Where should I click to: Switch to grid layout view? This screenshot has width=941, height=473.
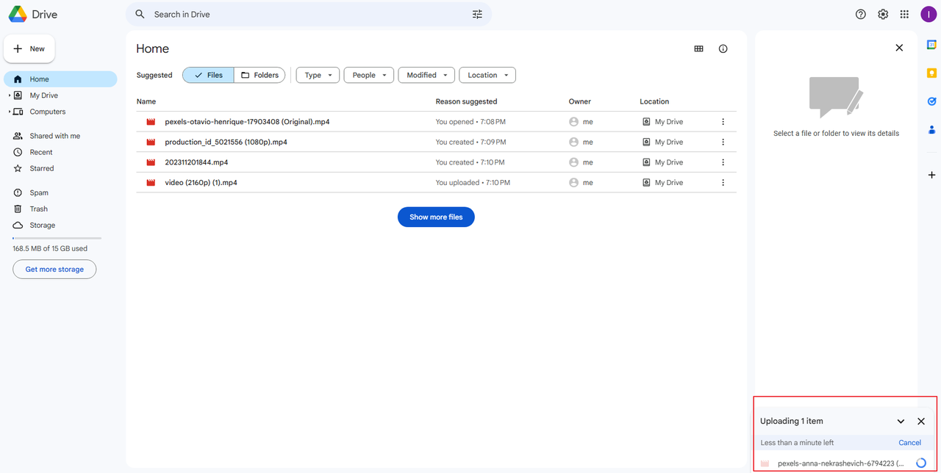[698, 48]
